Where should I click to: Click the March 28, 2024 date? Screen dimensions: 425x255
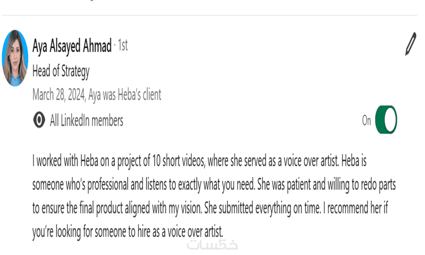(x=59, y=95)
